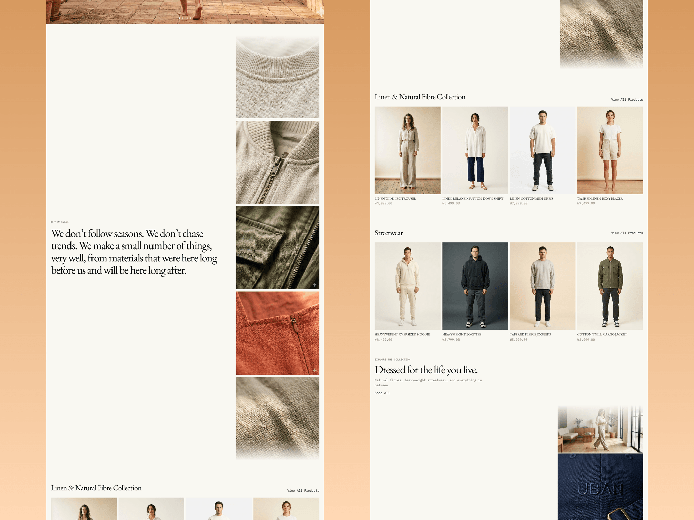Open the Cotton Twill Cargo Jacket photo
The image size is (694, 520).
(610, 286)
